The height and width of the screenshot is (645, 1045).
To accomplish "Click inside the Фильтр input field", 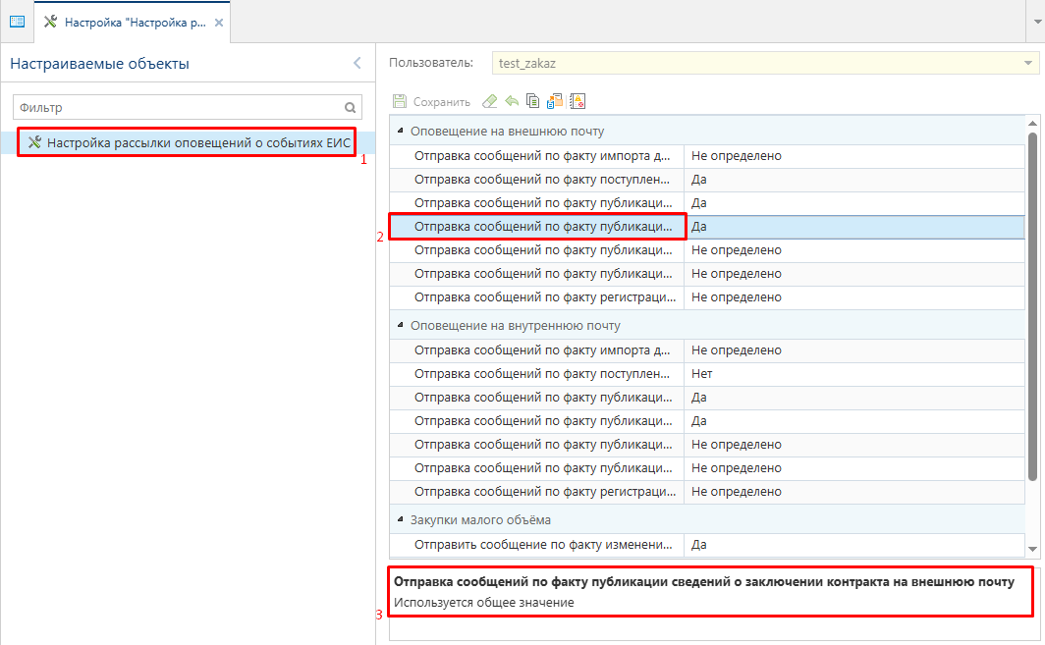I will coord(177,108).
